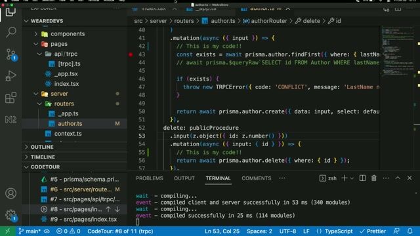The height and width of the screenshot is (236, 420).
Task: Collapse the WEAREDEVS folder section
Action: point(26,21)
